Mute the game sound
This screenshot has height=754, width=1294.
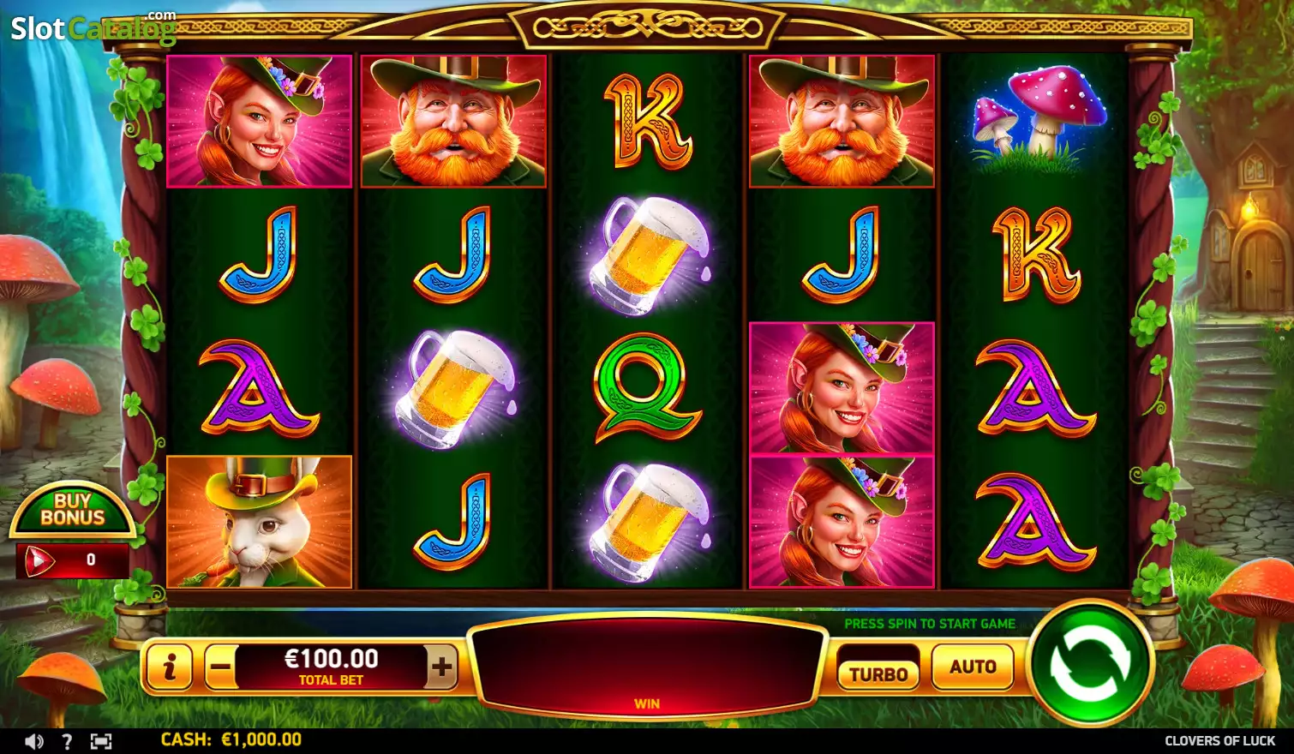pos(34,741)
